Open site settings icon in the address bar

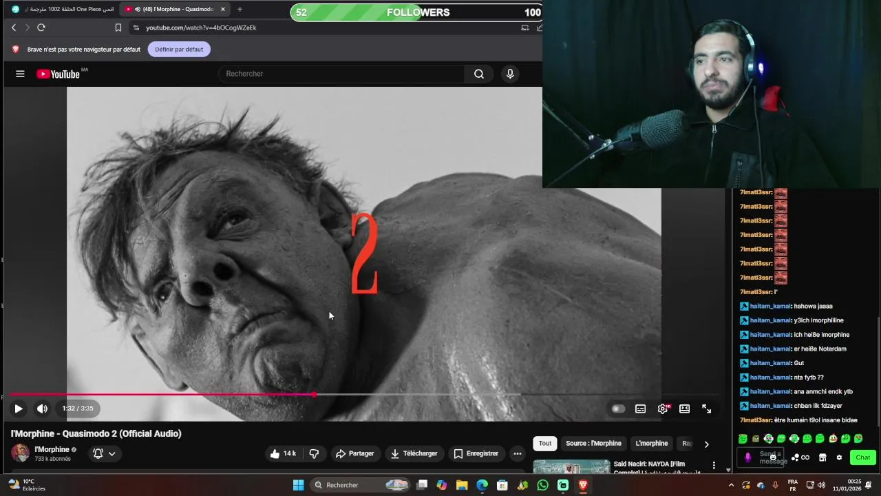136,28
